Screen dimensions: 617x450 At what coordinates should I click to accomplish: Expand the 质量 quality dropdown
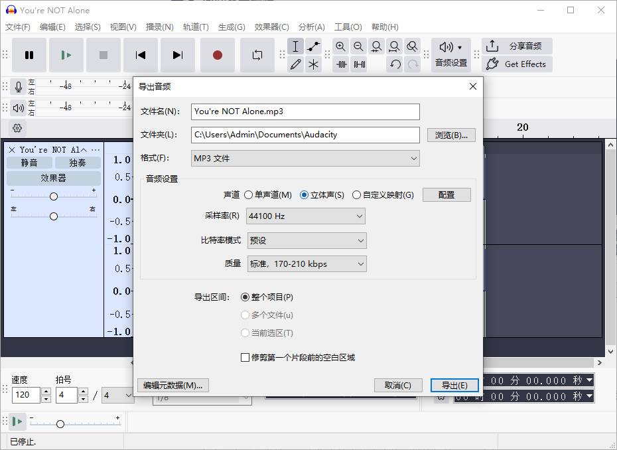[307, 263]
